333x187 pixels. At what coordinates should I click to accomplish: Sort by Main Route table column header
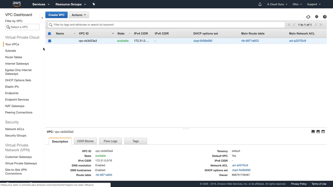pos(253,34)
